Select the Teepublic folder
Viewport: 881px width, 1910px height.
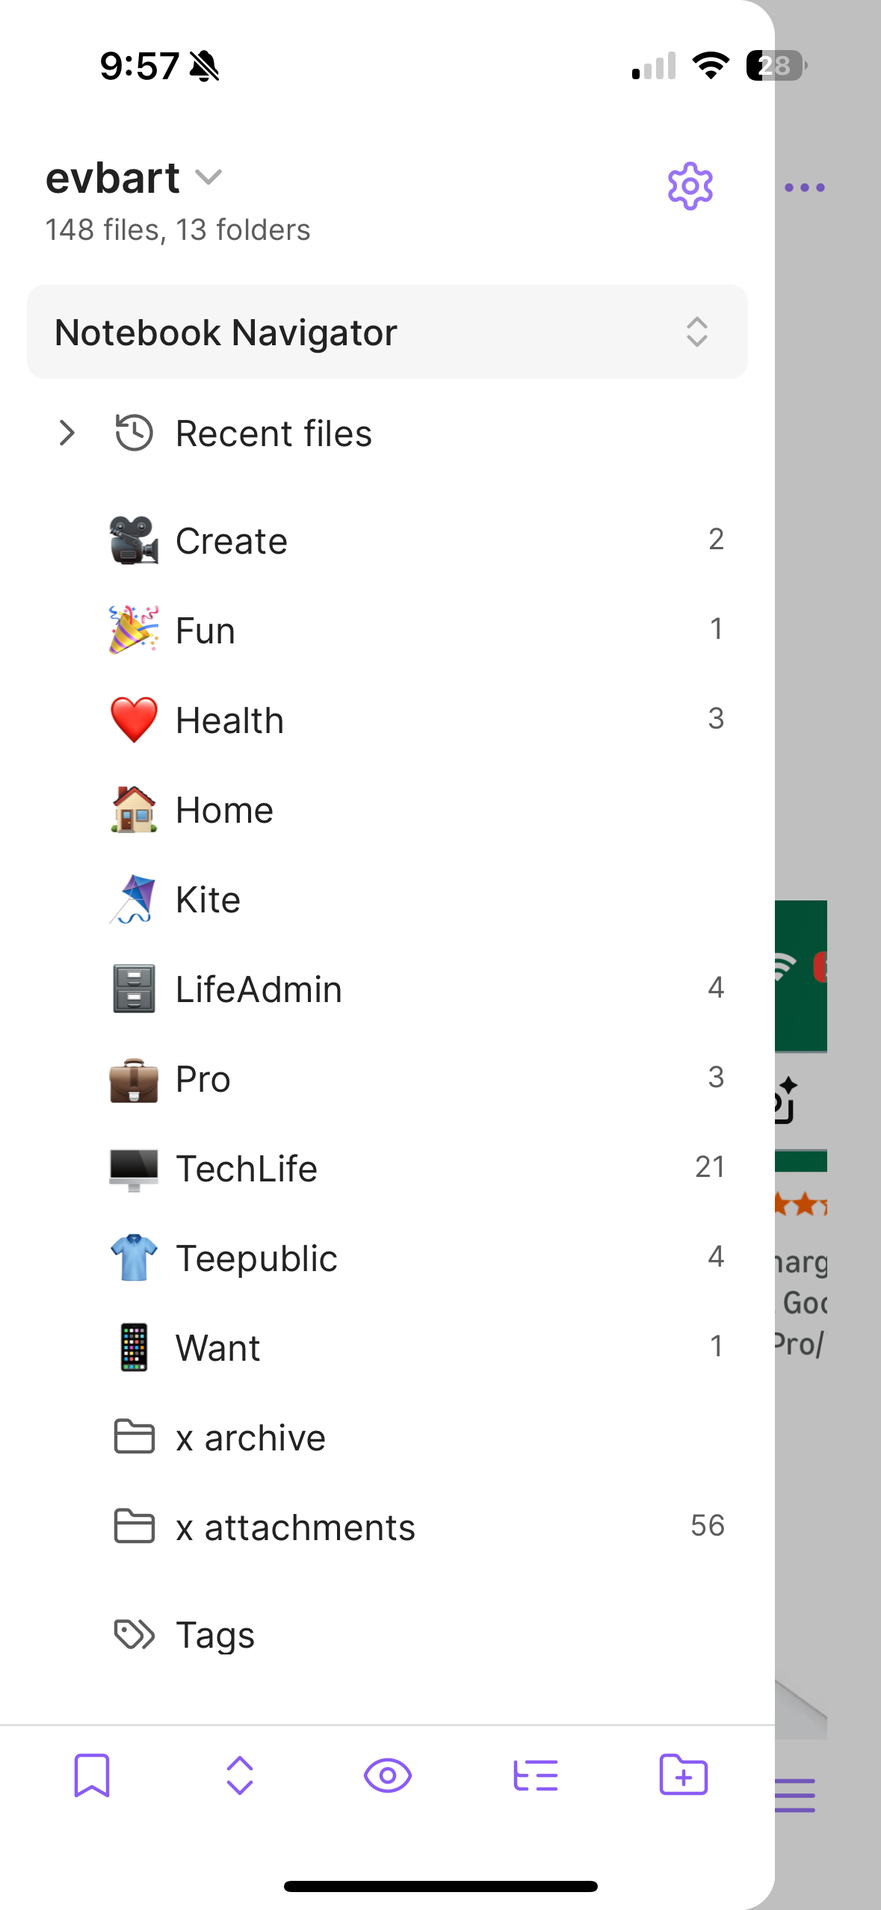[x=256, y=1258]
